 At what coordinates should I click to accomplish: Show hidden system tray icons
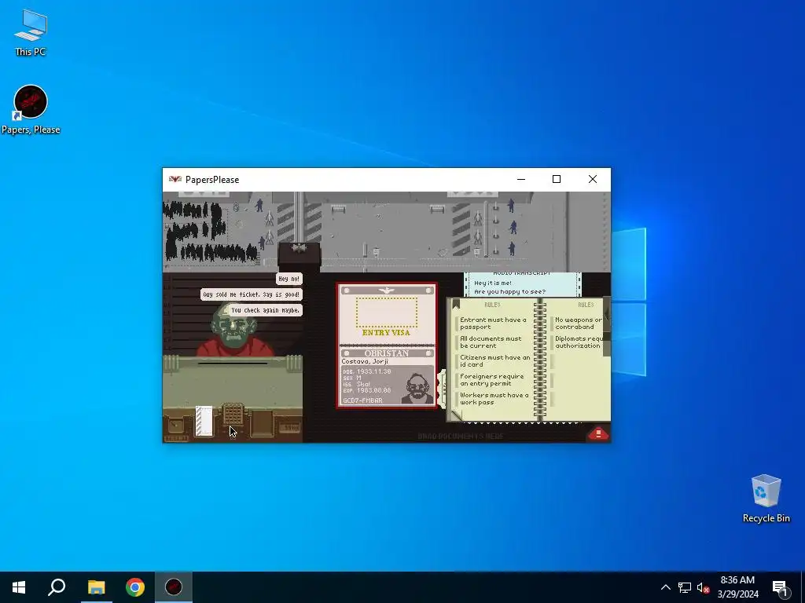tap(665, 587)
